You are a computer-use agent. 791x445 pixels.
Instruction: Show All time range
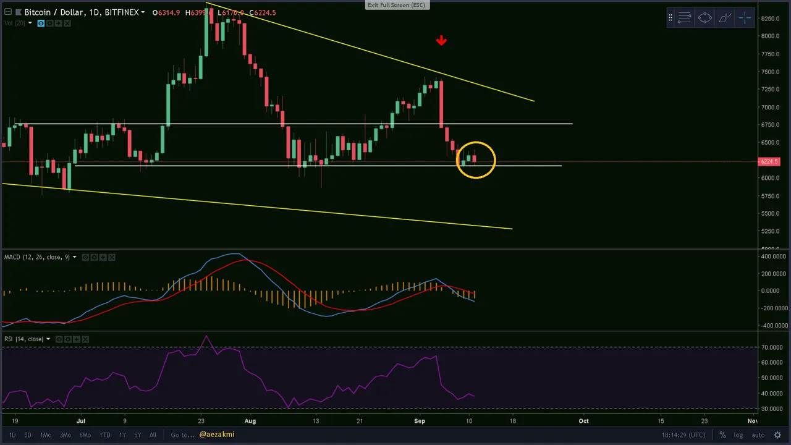click(x=153, y=435)
